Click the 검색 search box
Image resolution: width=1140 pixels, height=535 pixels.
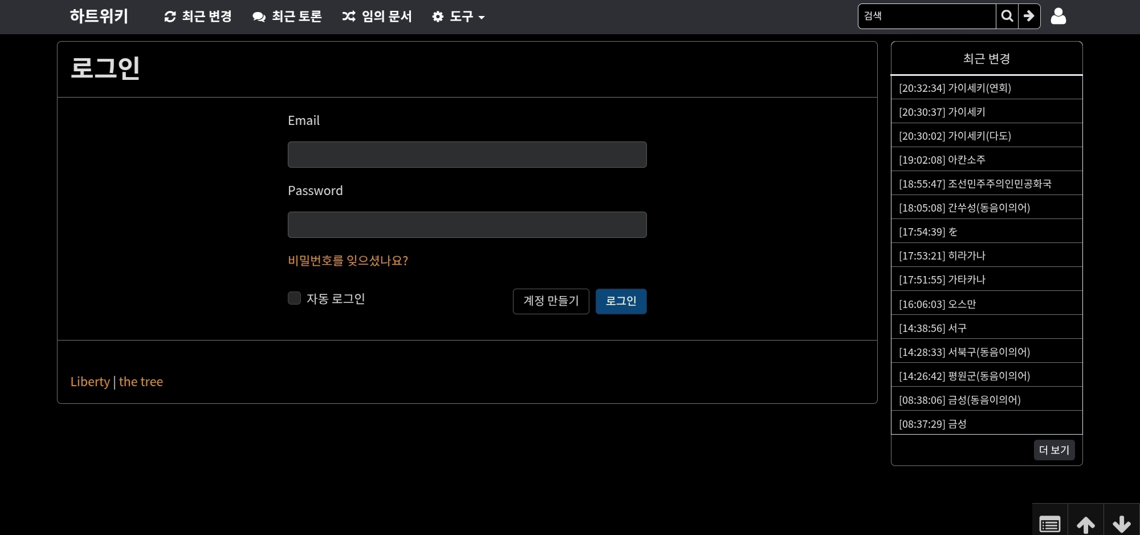(927, 16)
